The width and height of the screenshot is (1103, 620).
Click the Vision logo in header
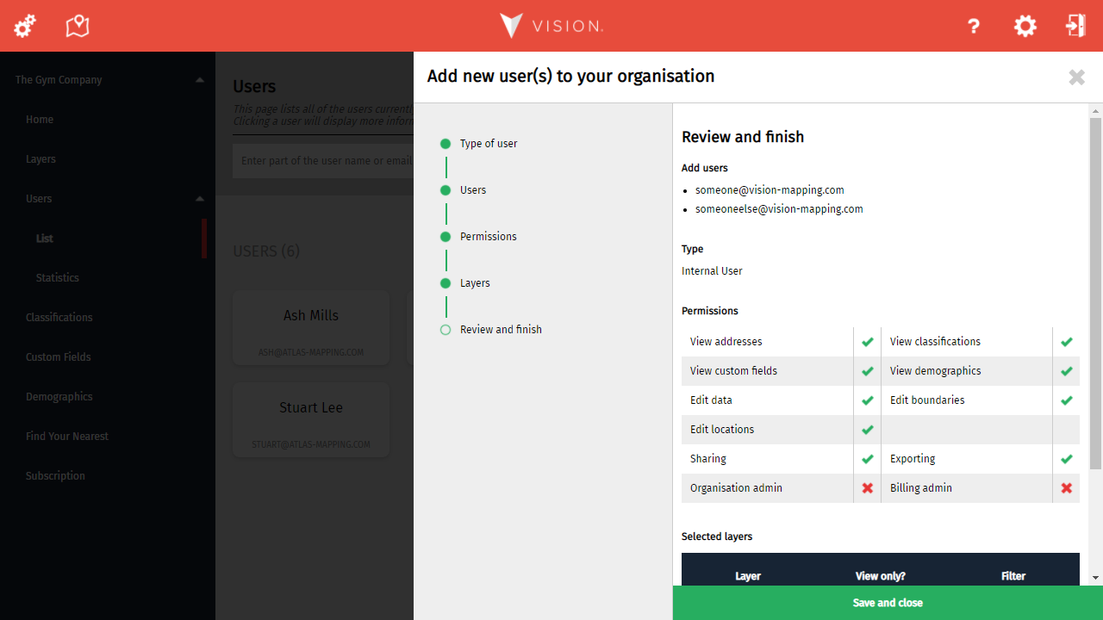[x=551, y=26]
